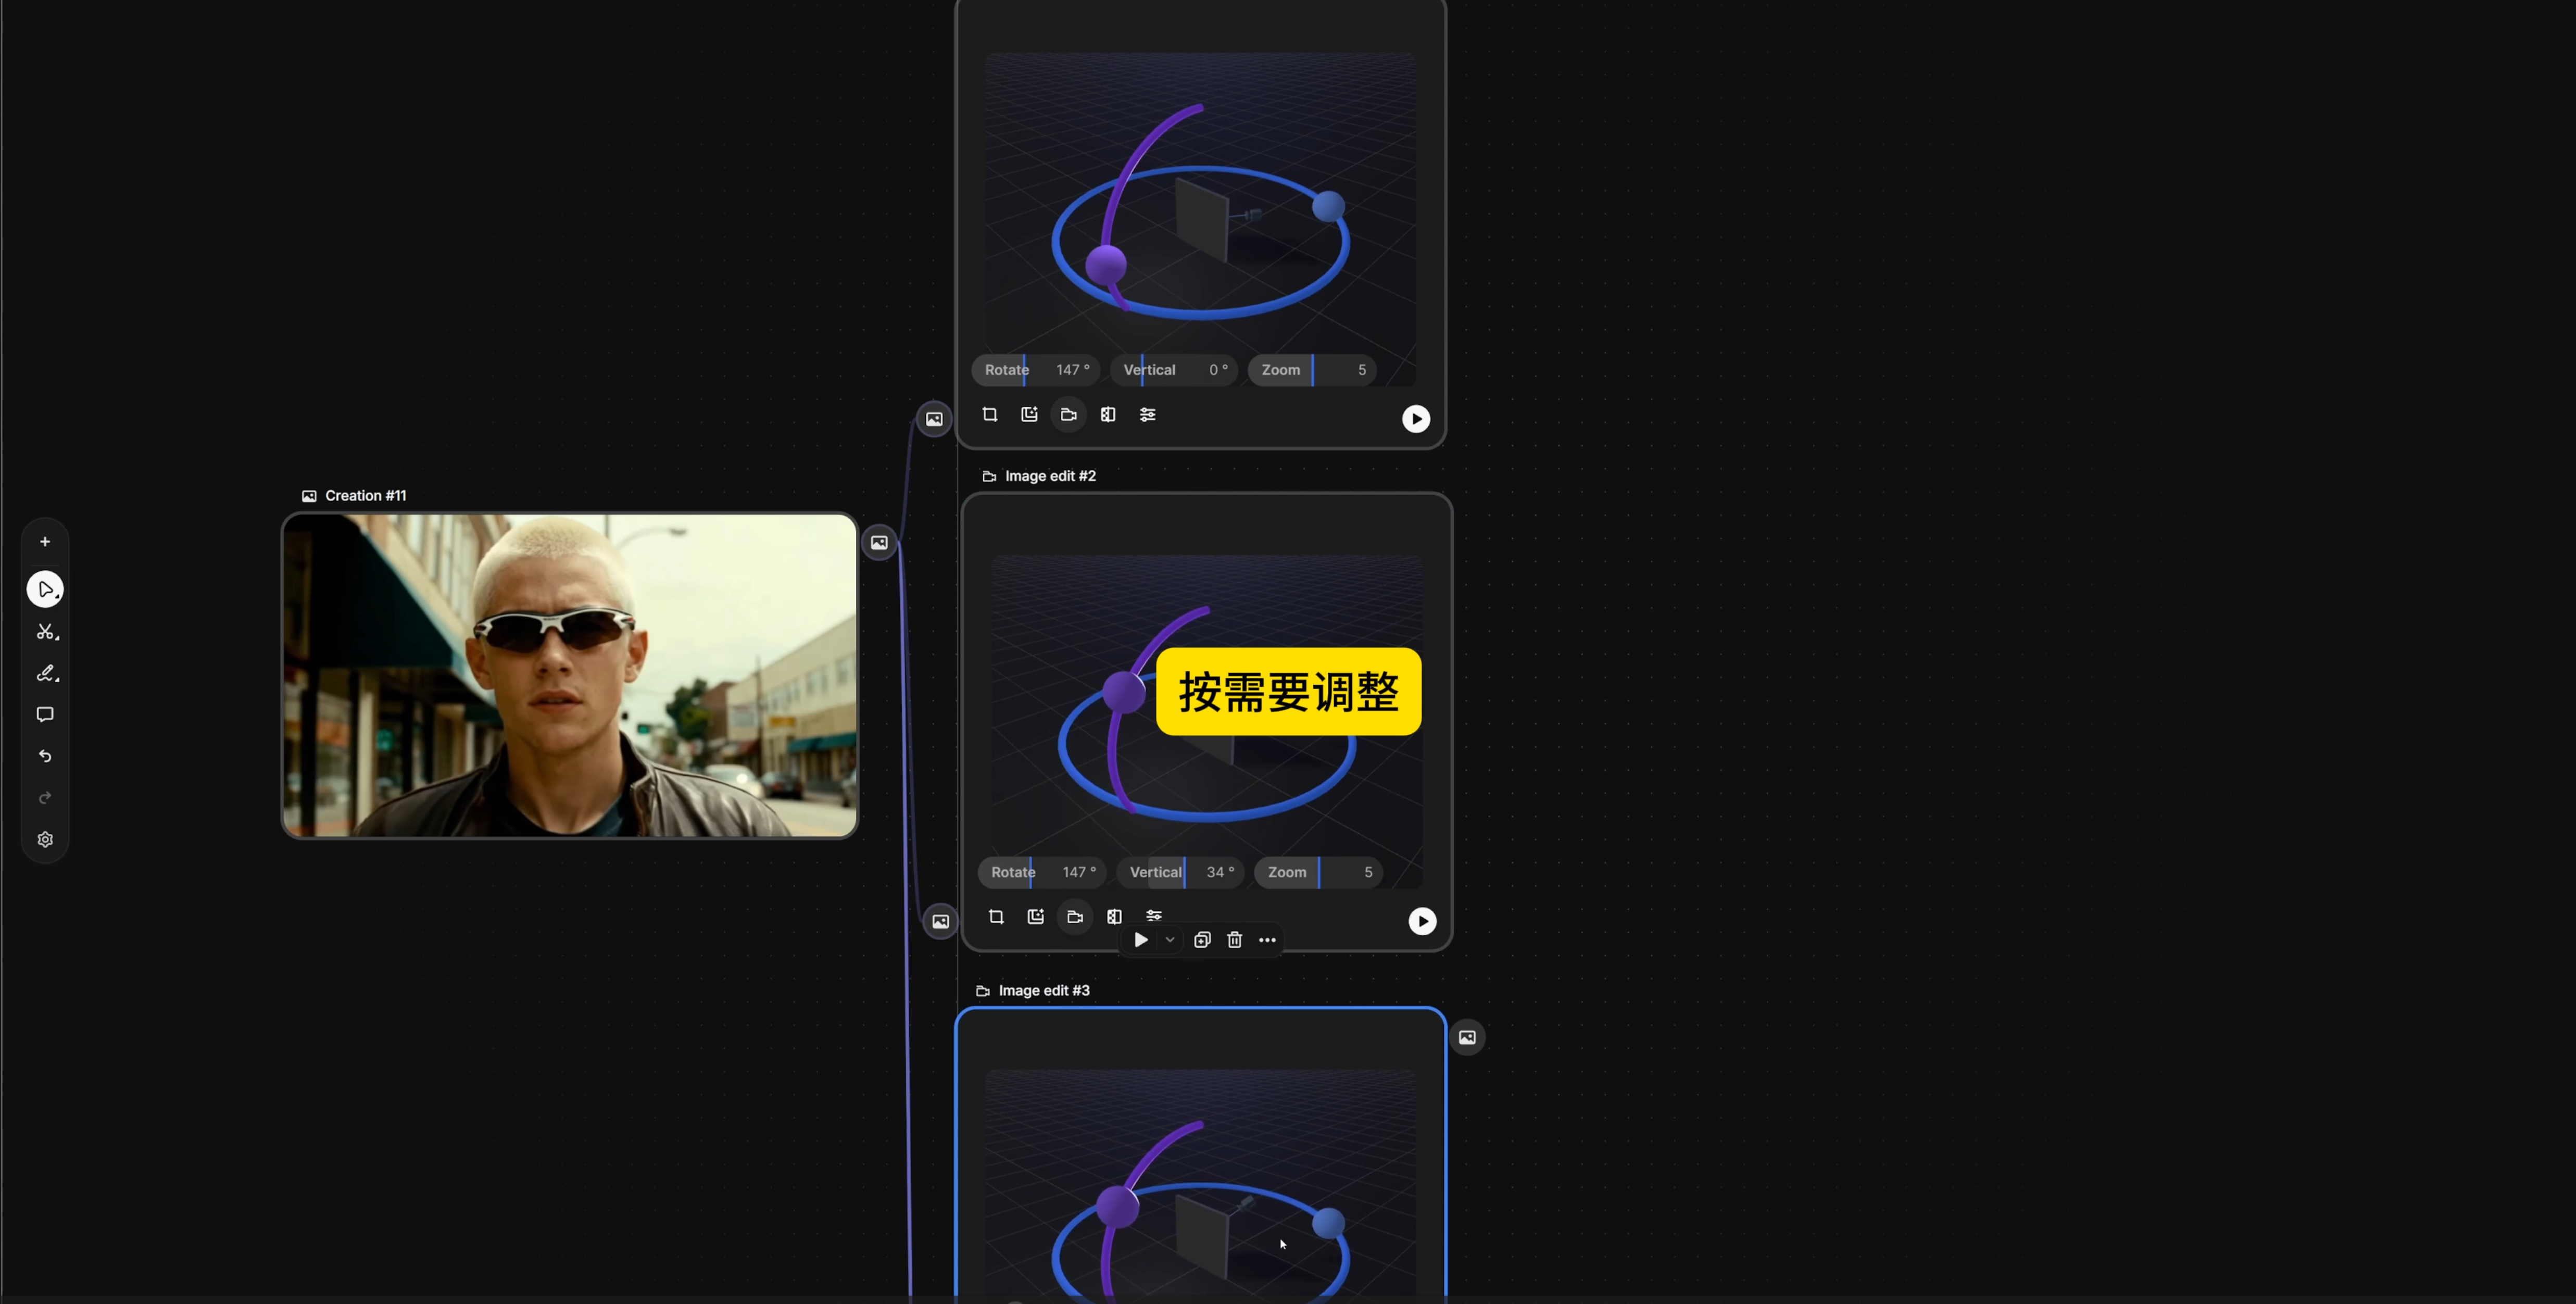Select the AI expand tool in Image edit #2
This screenshot has width=2576, height=1304.
pyautogui.click(x=1036, y=917)
